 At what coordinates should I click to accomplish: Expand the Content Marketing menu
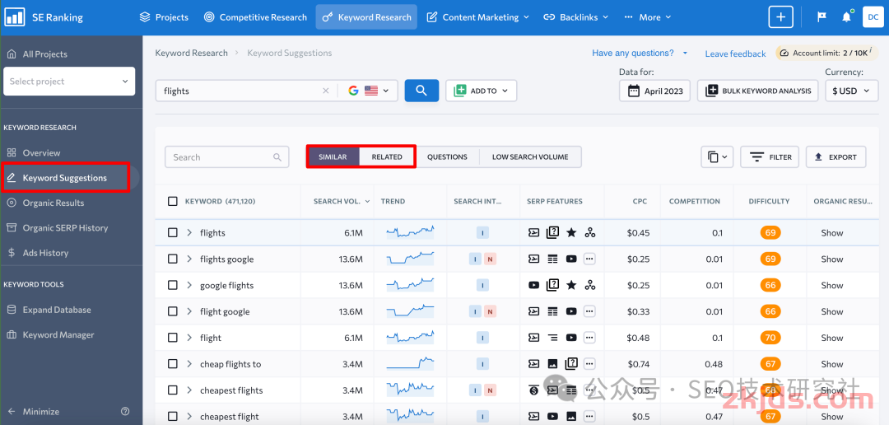click(x=477, y=17)
